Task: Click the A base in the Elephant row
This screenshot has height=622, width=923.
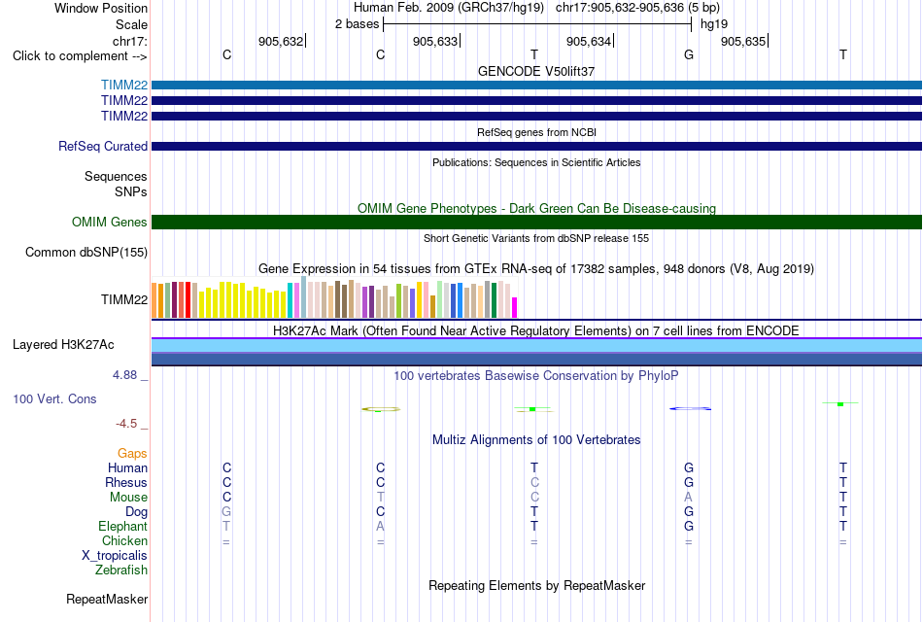Action: click(380, 526)
